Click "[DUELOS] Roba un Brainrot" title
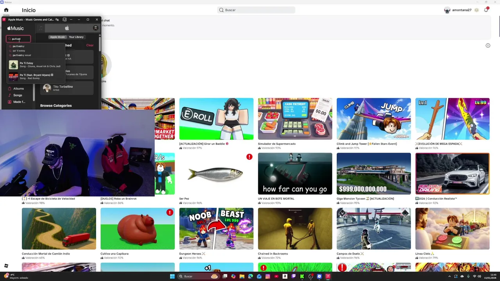The width and height of the screenshot is (500, 281). pos(118,199)
